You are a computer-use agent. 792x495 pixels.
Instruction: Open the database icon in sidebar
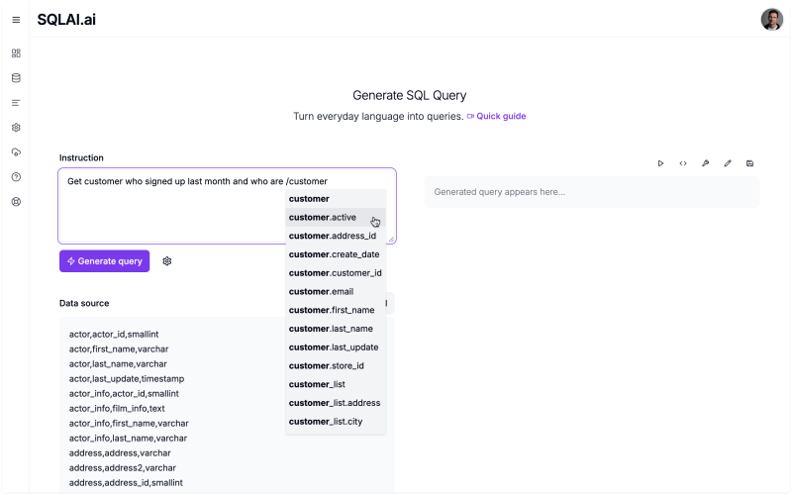click(x=16, y=78)
